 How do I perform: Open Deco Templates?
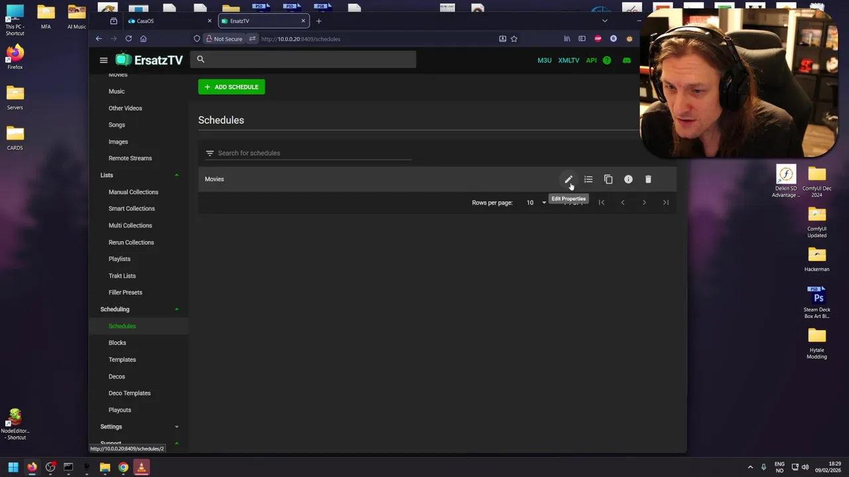pyautogui.click(x=129, y=393)
